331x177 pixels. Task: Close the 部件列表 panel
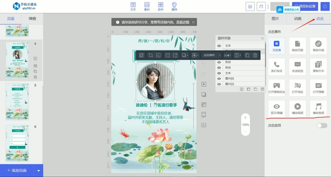pos(263,38)
